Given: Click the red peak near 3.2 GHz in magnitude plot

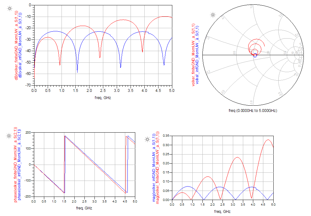Looking at the screenshot, I should click(x=238, y=157).
